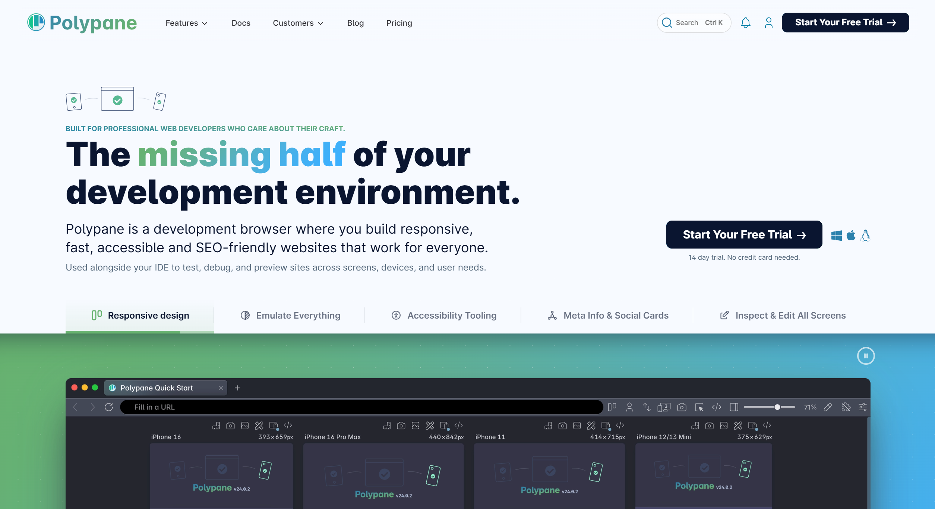The width and height of the screenshot is (935, 509).
Task: Click the Apple platform icon
Action: tap(851, 235)
